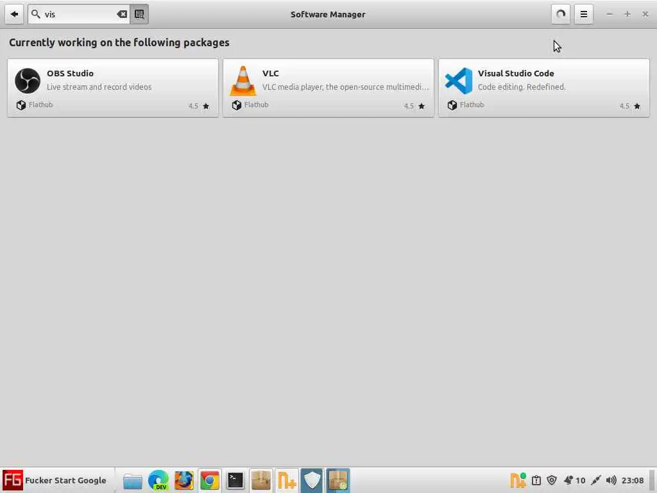
Task: Clear the search text 'vis'
Action: [x=122, y=14]
